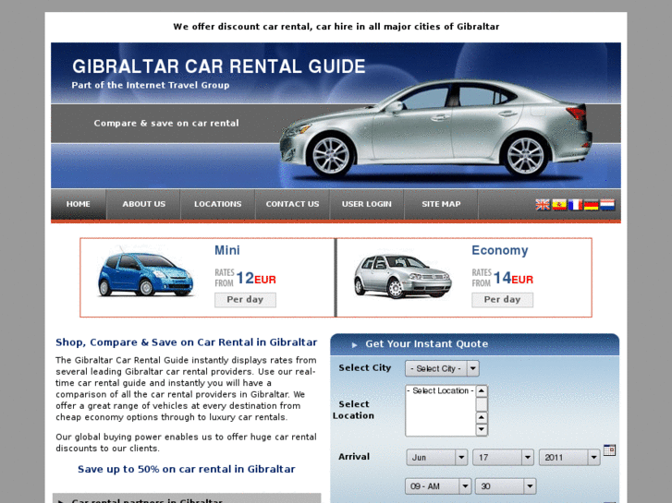Viewport: 672px width, 503px height.
Task: Switch site language to Dutch flag
Action: point(607,205)
